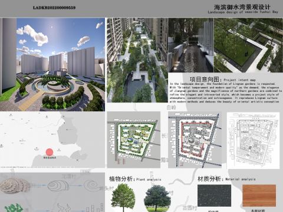Click subtitle Landscape design of seaside Yushui Bay

[x=243, y=12]
